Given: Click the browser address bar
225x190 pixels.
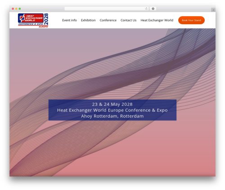Looking at the screenshot, I should tap(107, 9).
